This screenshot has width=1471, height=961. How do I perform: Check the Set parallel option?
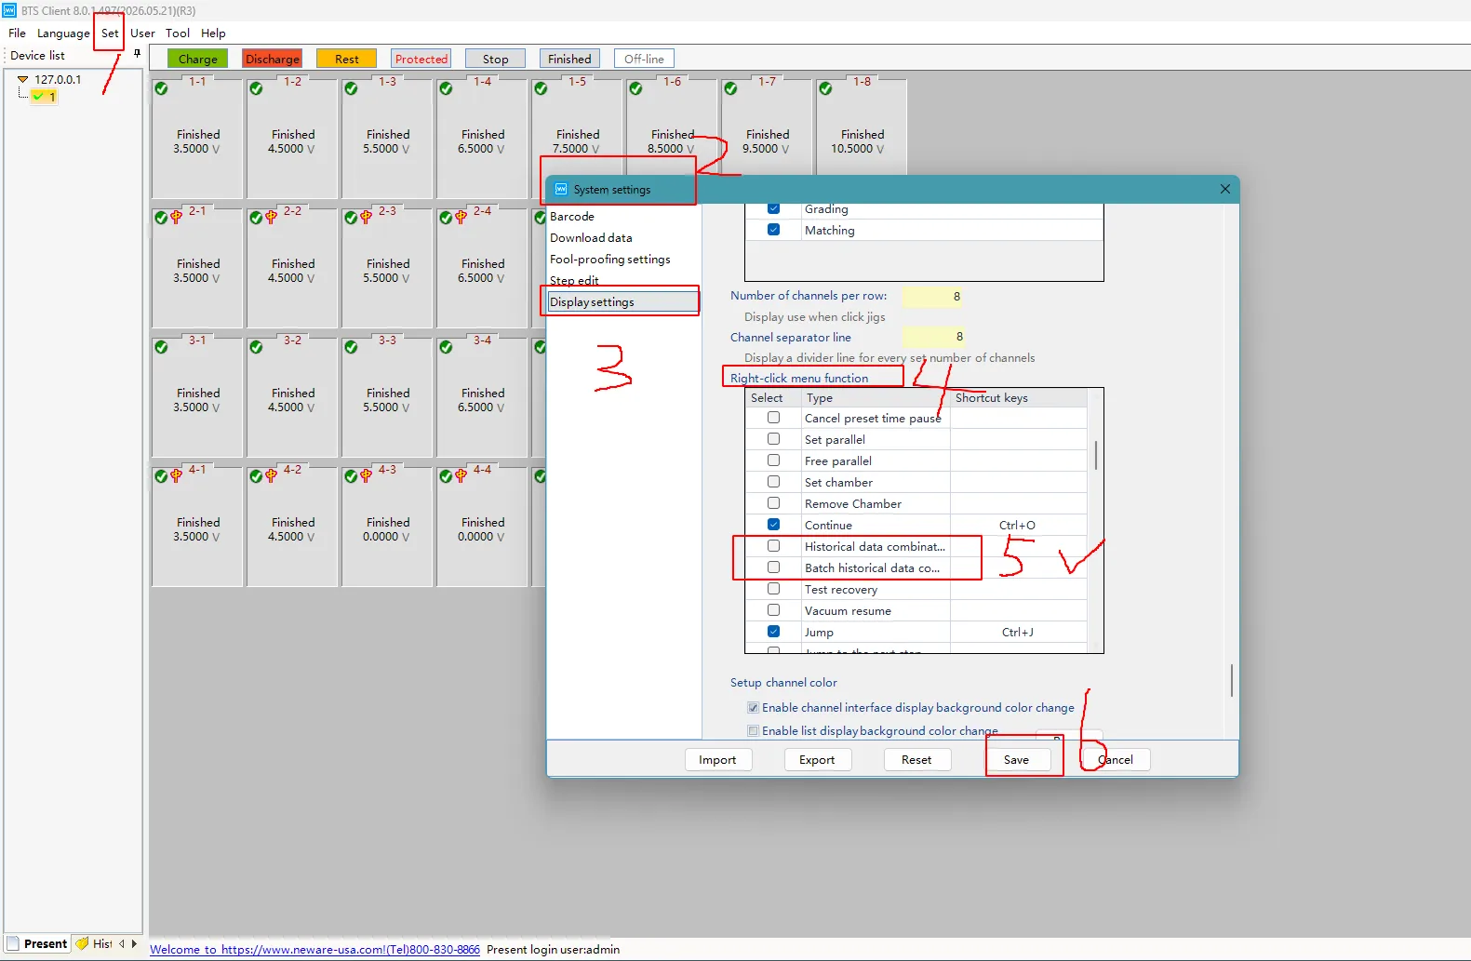coord(773,439)
